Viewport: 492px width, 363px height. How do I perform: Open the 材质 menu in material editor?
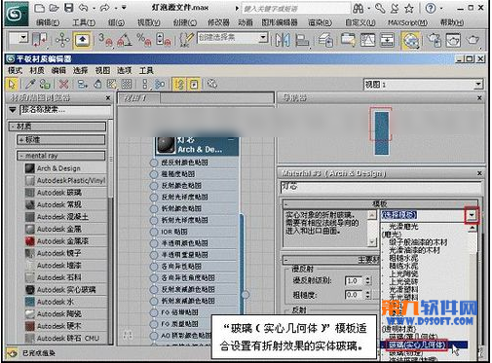[x=37, y=70]
